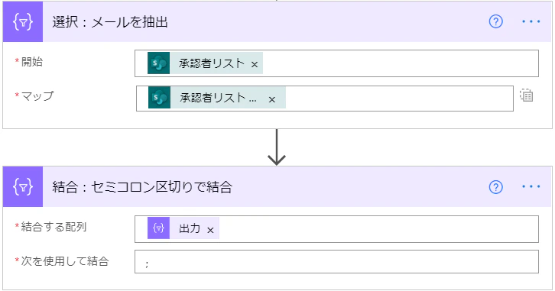Collapse the 選択：メールを抽出 action header
Screen dimensions: 555x291
coord(277,22)
